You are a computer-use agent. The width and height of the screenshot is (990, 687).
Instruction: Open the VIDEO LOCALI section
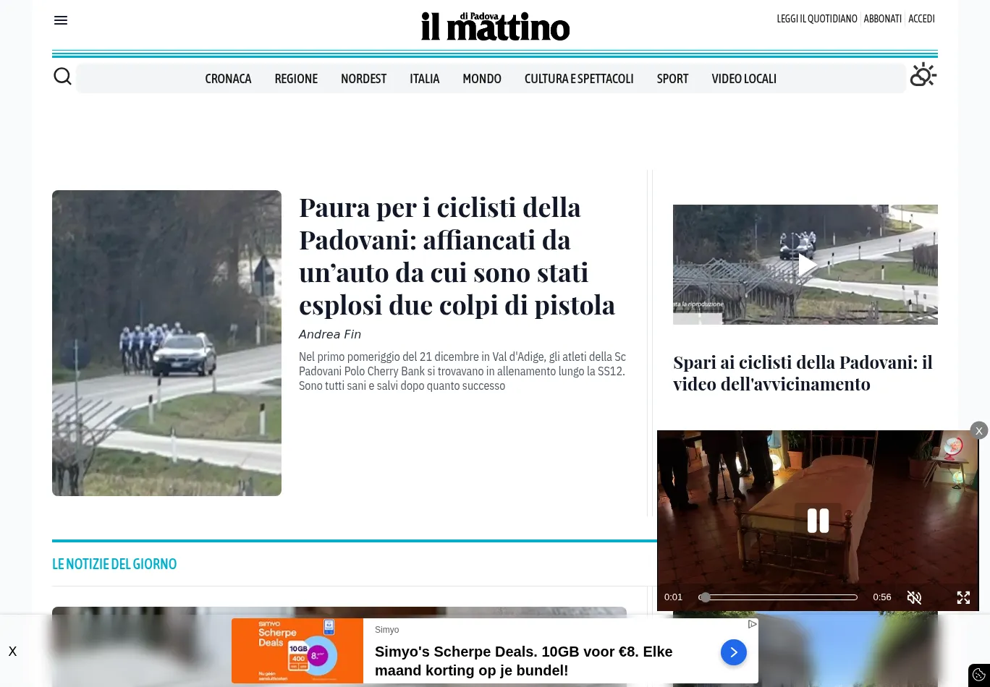tap(744, 78)
